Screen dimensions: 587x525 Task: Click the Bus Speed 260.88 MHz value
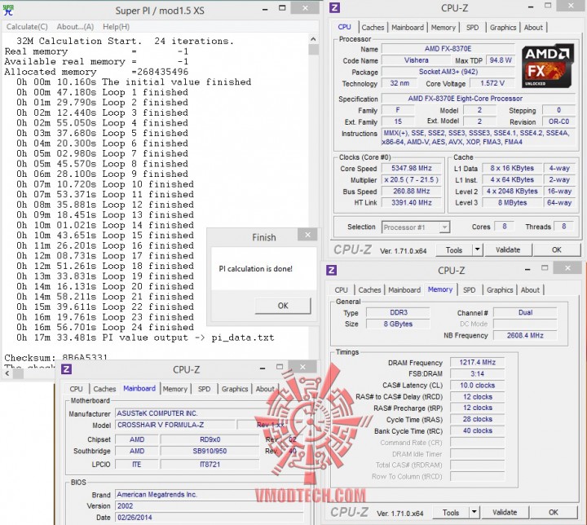[412, 191]
